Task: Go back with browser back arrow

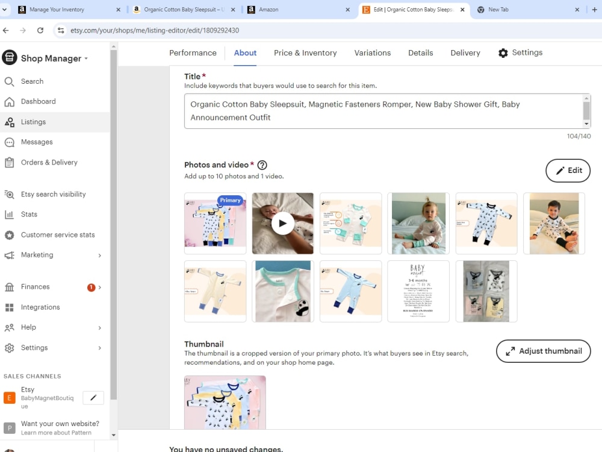Action: click(6, 30)
